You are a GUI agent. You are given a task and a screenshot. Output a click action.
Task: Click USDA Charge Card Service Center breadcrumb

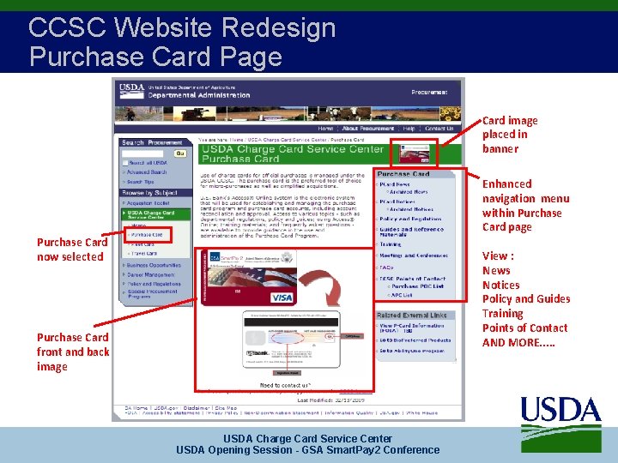click(x=287, y=140)
